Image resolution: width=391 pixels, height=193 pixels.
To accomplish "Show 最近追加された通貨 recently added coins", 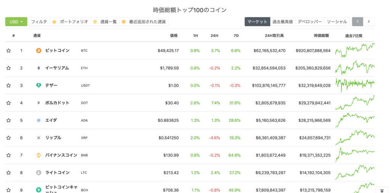I will (x=144, y=22).
